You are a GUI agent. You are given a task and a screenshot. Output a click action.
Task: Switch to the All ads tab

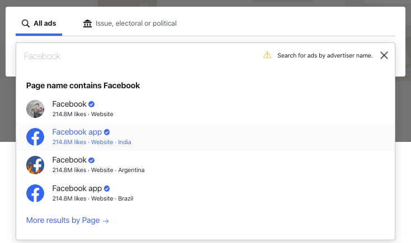(39, 23)
